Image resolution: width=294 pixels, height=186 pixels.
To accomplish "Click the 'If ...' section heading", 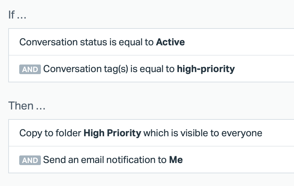I will (x=17, y=15).
